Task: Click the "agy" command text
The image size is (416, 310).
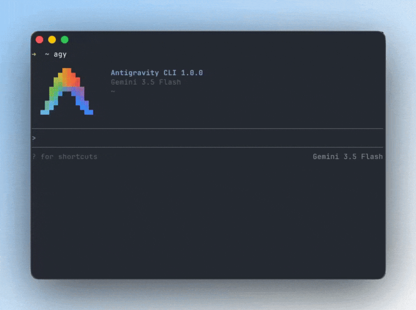Action: (x=60, y=55)
